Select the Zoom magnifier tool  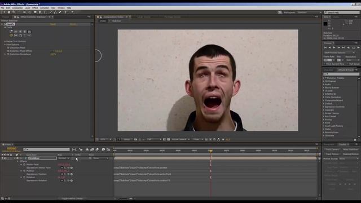14,12
